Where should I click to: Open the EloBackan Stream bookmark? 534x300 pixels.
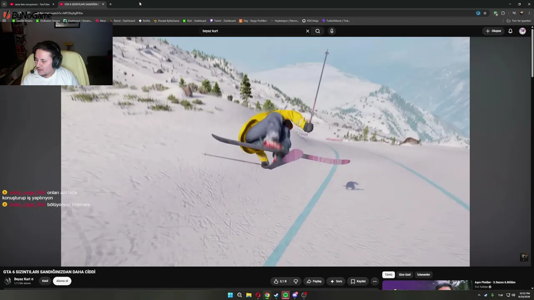pos(48,20)
